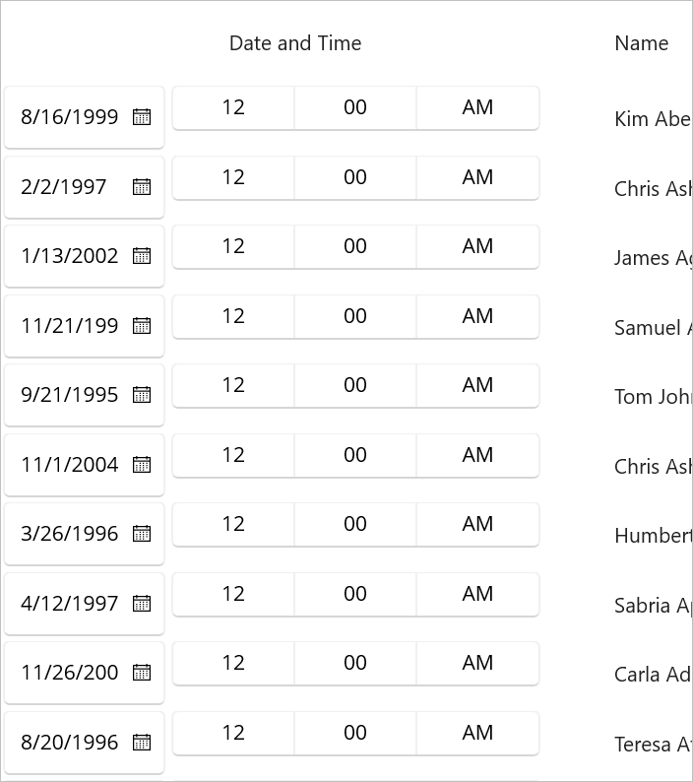This screenshot has height=782, width=693.
Task: Toggle AM period in Tom Joh row
Action: coord(477,385)
